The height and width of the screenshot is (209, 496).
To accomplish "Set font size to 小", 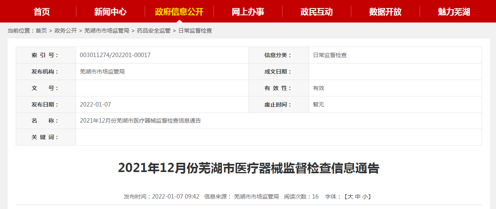I will coord(365,197).
